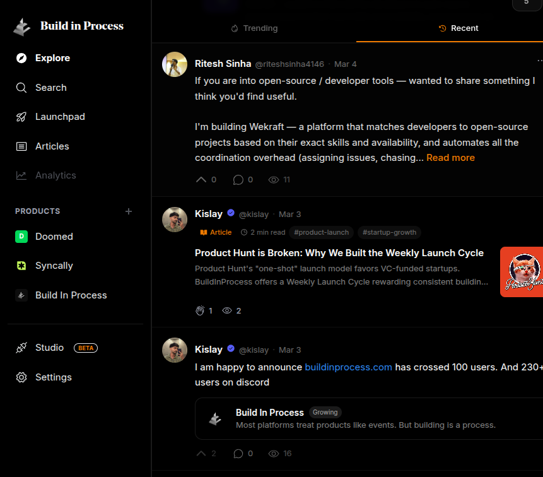Click the green Doomed product icon

[x=21, y=237]
